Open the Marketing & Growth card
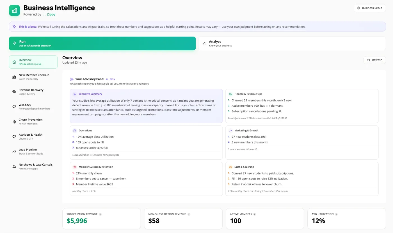The height and width of the screenshot is (233, 393). (302, 142)
